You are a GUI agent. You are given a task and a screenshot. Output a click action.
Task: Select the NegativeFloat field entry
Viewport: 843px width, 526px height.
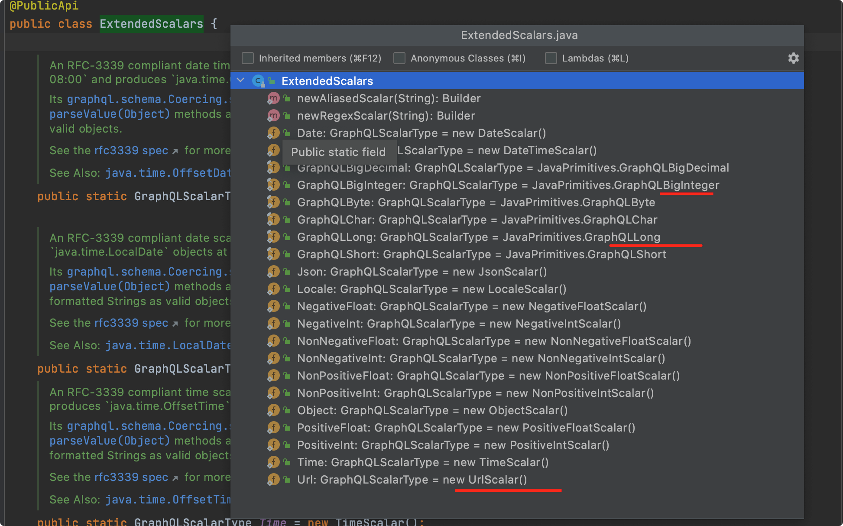tap(471, 306)
